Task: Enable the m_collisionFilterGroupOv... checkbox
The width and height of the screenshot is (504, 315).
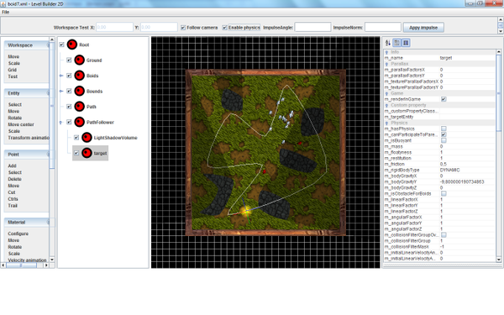Action: [444, 235]
